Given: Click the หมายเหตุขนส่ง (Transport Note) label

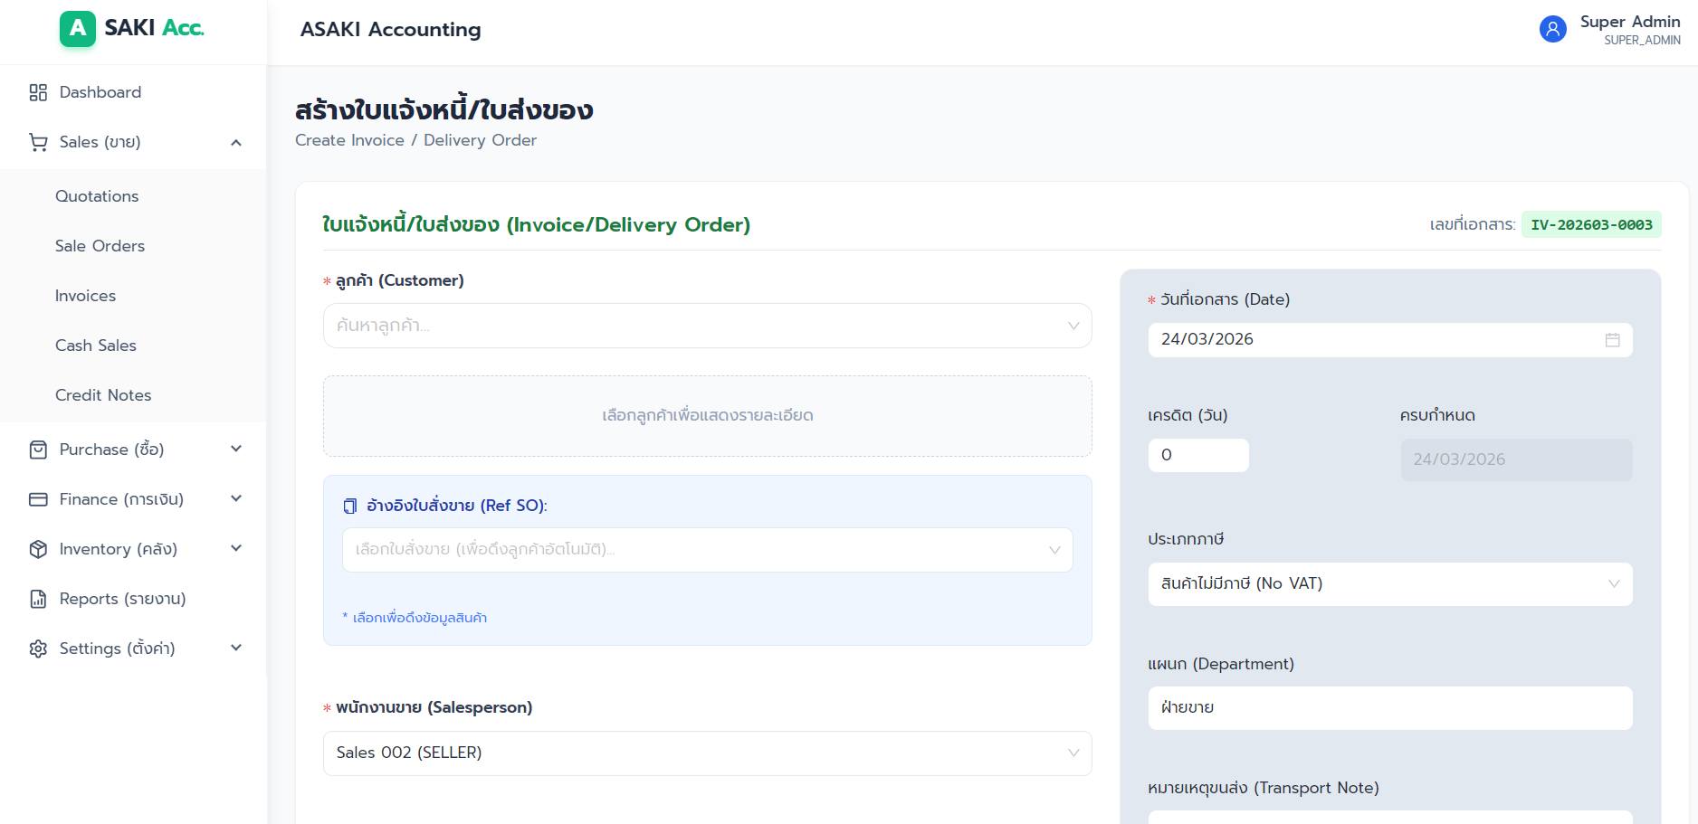Looking at the screenshot, I should pos(1264,788).
